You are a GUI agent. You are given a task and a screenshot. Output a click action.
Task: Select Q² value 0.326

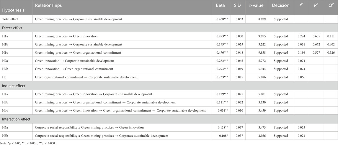pyautogui.click(x=331, y=53)
